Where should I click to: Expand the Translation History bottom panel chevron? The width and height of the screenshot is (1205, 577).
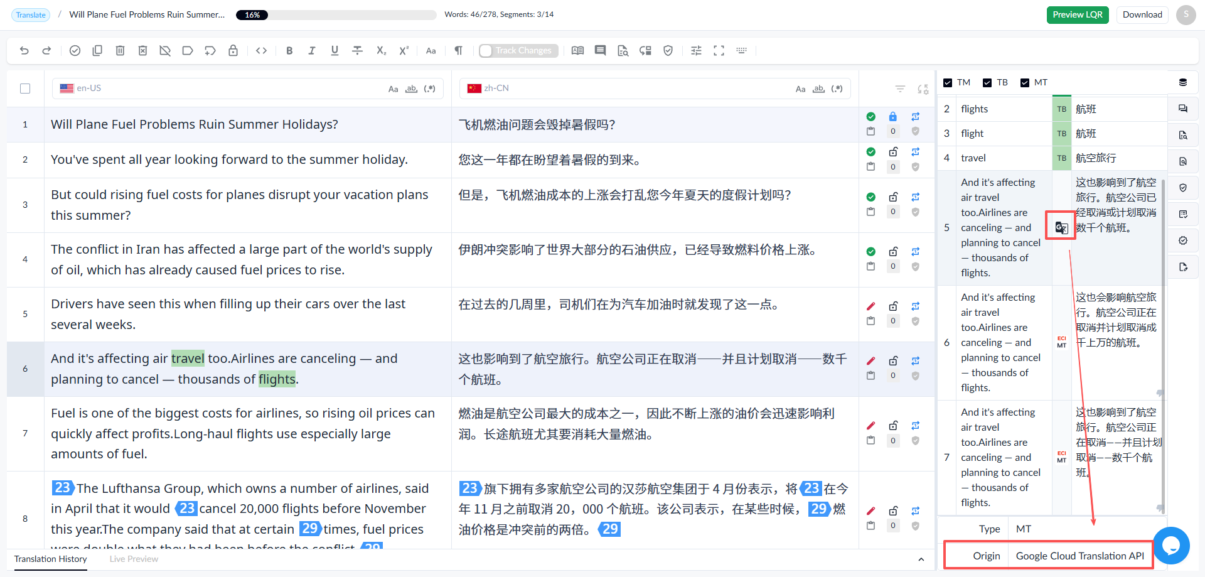pyautogui.click(x=921, y=559)
